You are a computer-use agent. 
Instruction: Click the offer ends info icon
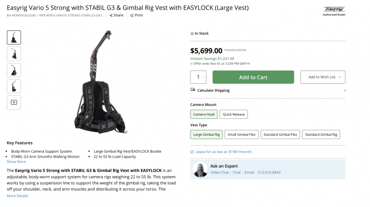click(x=191, y=63)
